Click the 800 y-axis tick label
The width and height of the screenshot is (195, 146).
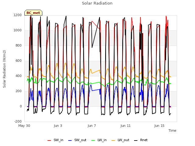coord(19,45)
